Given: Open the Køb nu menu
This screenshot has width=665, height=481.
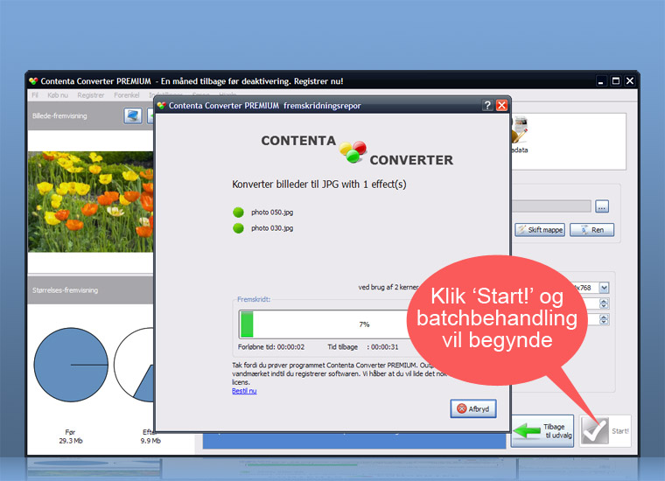Looking at the screenshot, I should click(58, 95).
